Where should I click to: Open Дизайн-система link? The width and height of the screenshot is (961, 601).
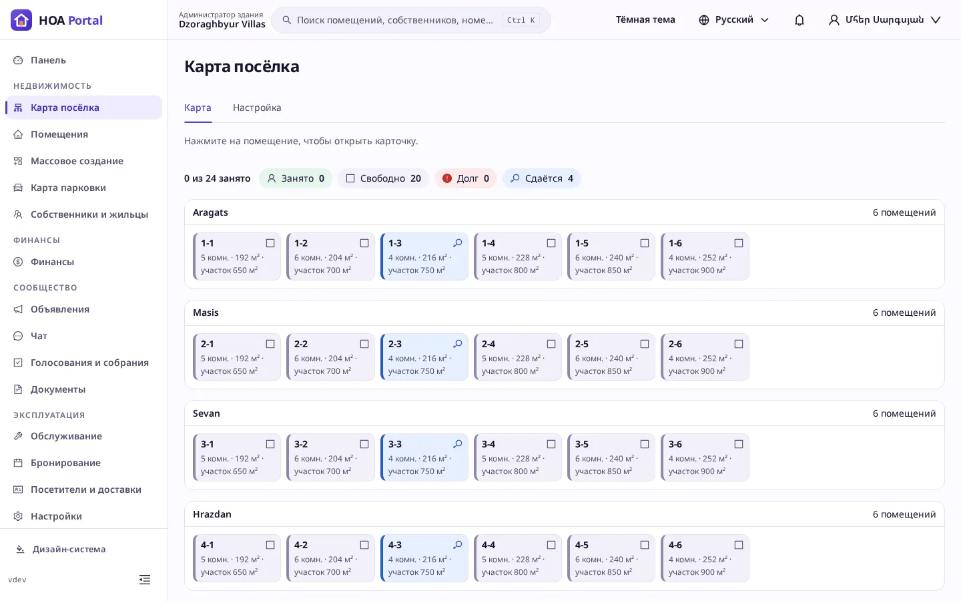[x=69, y=549]
